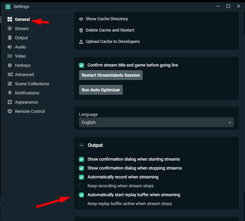Enable Keep recording when stream stops
The image size is (245, 221).
click(81, 186)
